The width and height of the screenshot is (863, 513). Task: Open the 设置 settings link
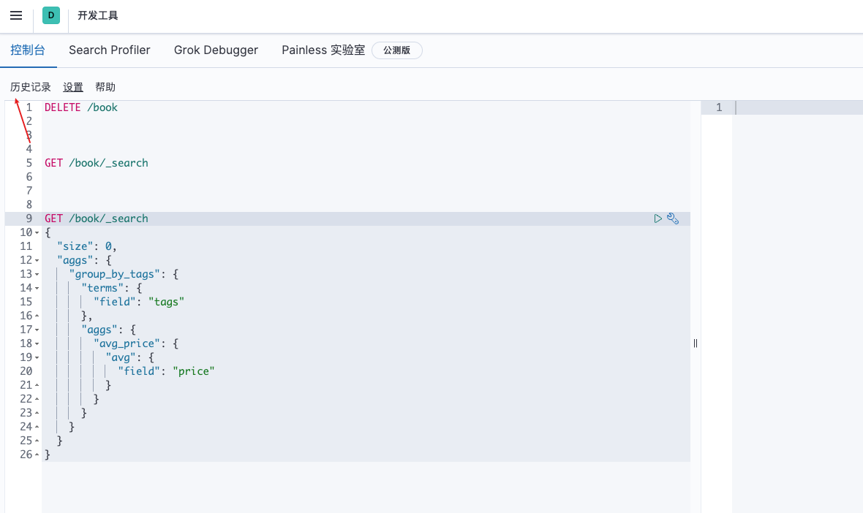(73, 87)
